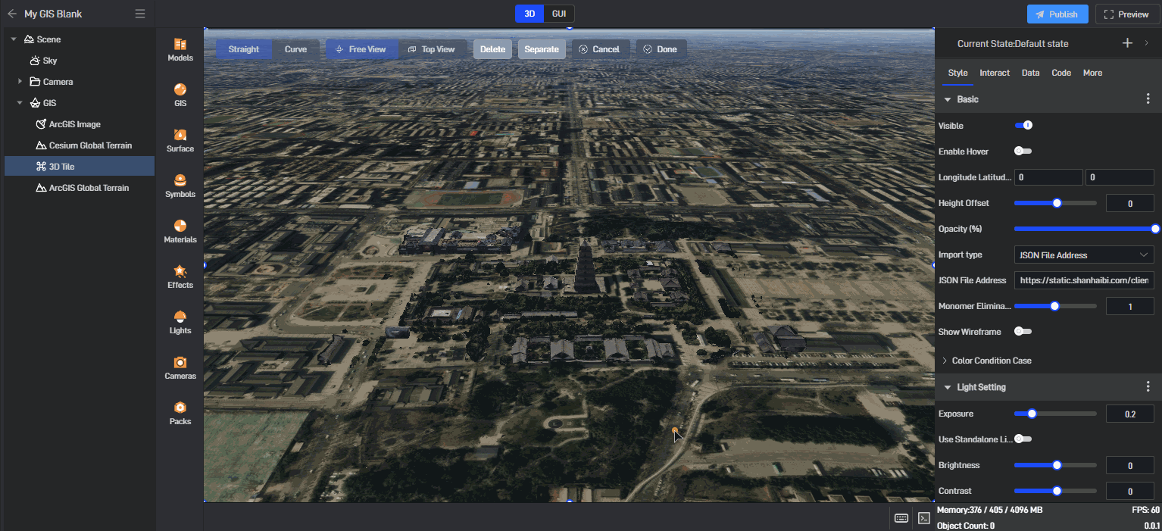Adjust the Brightness slider
The image size is (1162, 531).
[x=1055, y=465]
